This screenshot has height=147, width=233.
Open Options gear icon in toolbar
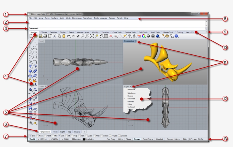(x=167, y=36)
